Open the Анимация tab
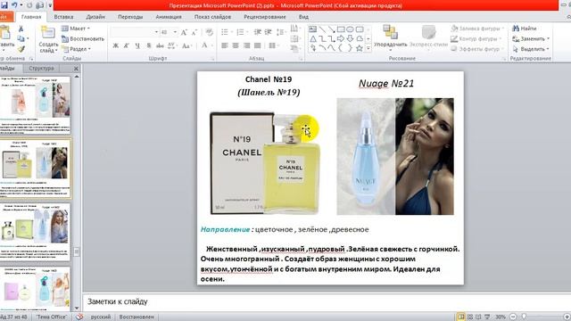Image resolution: width=571 pixels, height=321 pixels. pos(169,17)
